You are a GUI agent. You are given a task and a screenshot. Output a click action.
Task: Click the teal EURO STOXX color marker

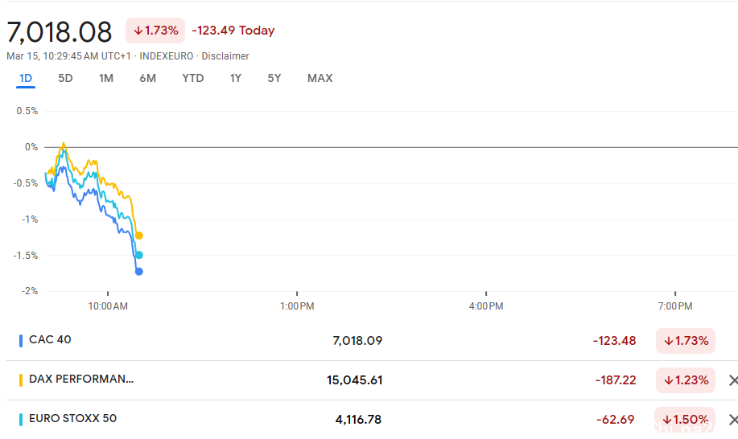21,420
